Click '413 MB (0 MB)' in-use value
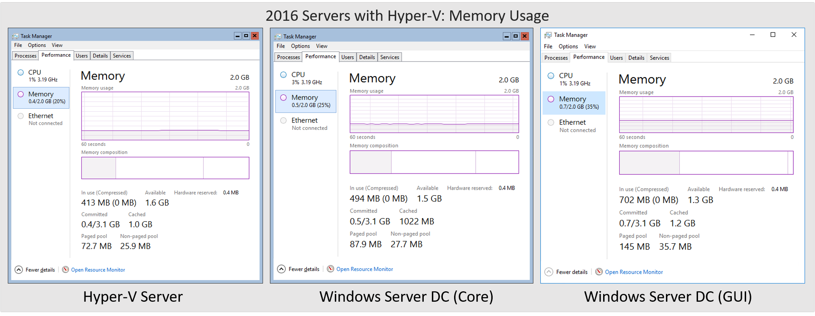Image resolution: width=815 pixels, height=316 pixels. tap(109, 203)
